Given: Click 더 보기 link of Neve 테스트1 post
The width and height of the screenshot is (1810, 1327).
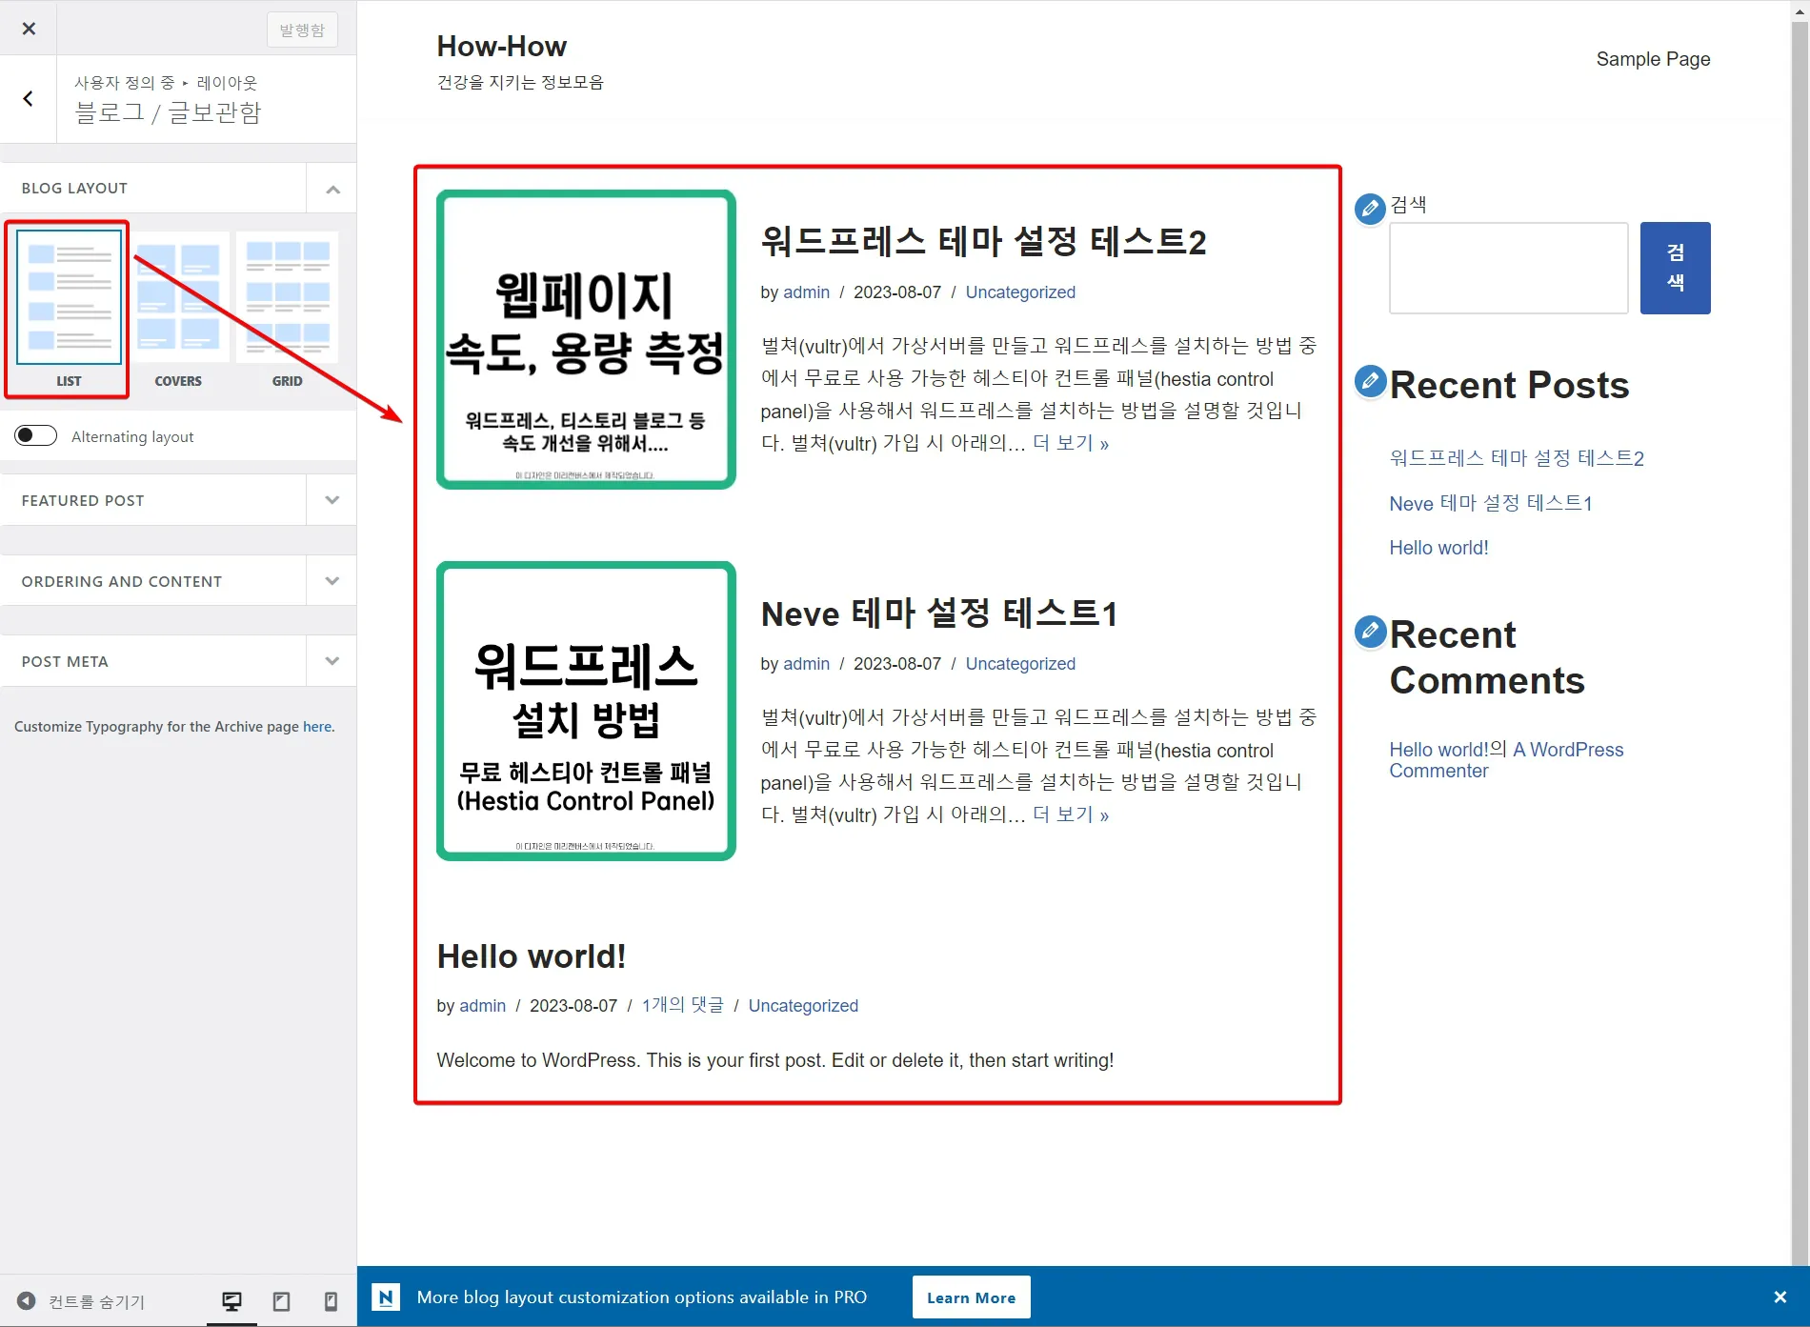Looking at the screenshot, I should point(1071,814).
